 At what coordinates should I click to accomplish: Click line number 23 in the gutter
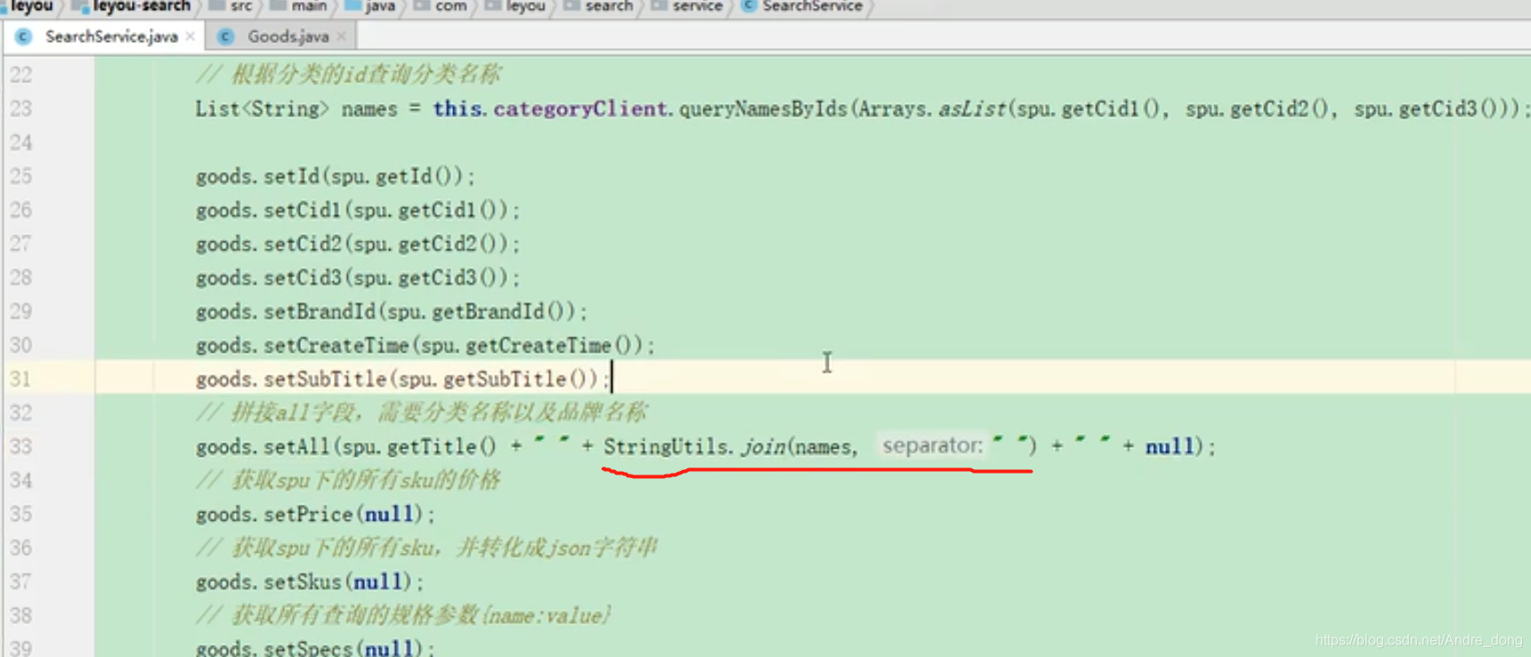click(x=21, y=109)
